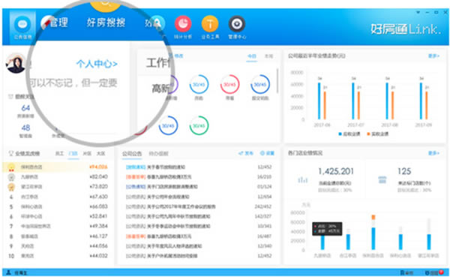
Task: Open 更多 link on half-year performance chart
Action: click(433, 56)
